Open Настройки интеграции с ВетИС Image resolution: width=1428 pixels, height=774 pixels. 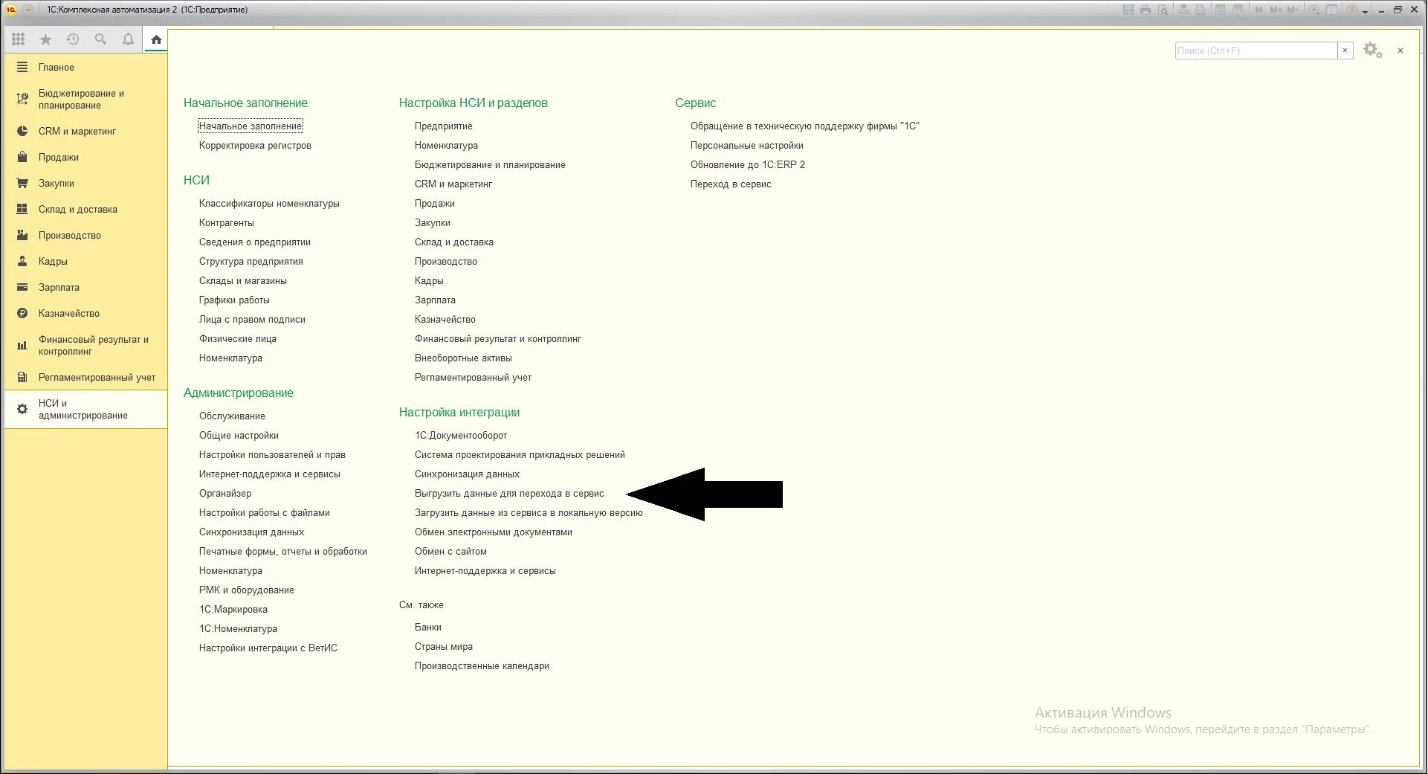click(x=268, y=648)
